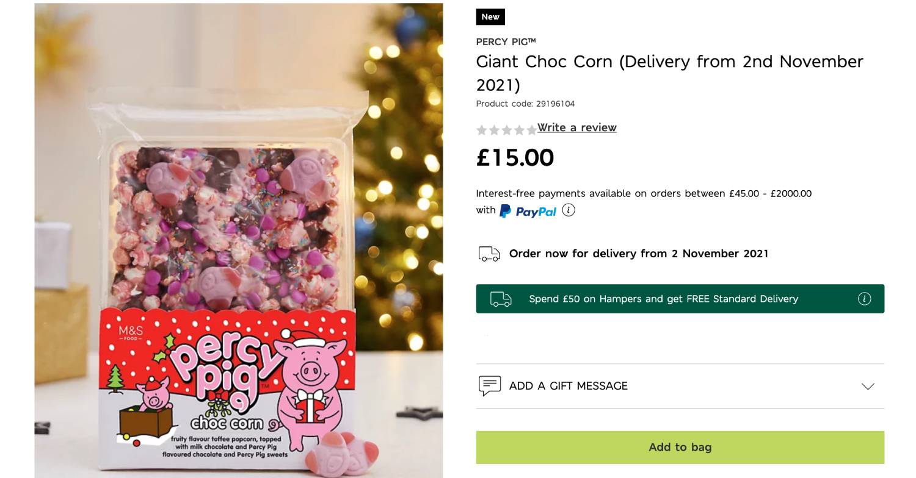Select the fourth rating star
Image resolution: width=916 pixels, height=478 pixels.
[519, 129]
